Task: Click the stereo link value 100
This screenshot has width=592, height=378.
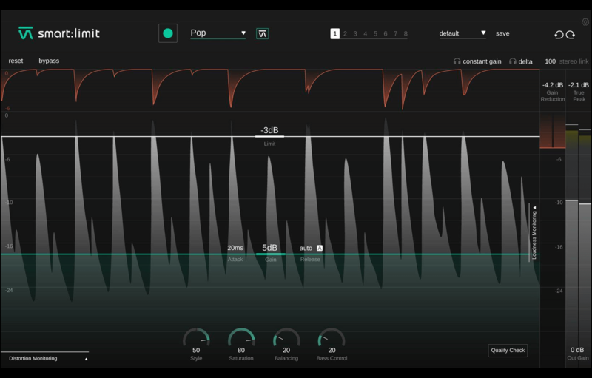Action: [550, 61]
